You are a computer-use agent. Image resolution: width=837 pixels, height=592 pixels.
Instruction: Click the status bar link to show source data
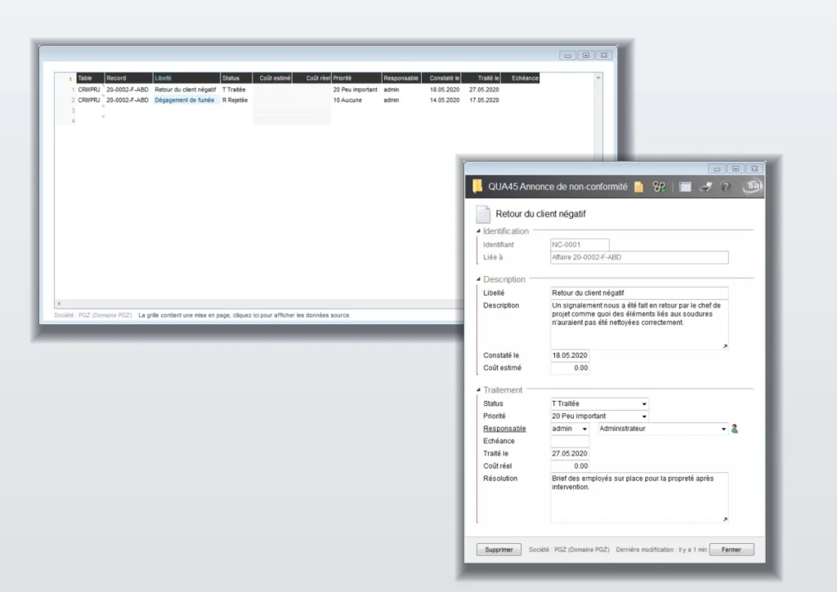pos(244,315)
